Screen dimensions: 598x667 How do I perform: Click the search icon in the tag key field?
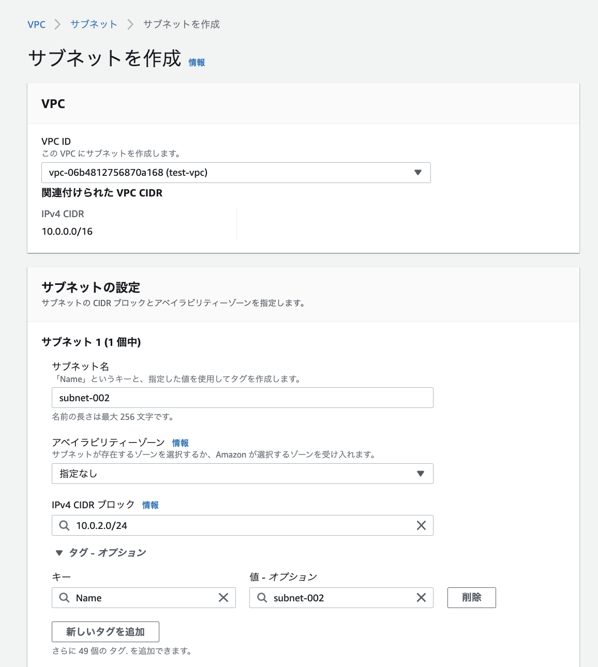pyautogui.click(x=64, y=598)
